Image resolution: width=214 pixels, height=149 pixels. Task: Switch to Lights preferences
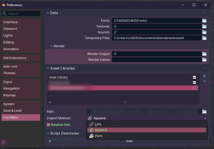(21, 36)
